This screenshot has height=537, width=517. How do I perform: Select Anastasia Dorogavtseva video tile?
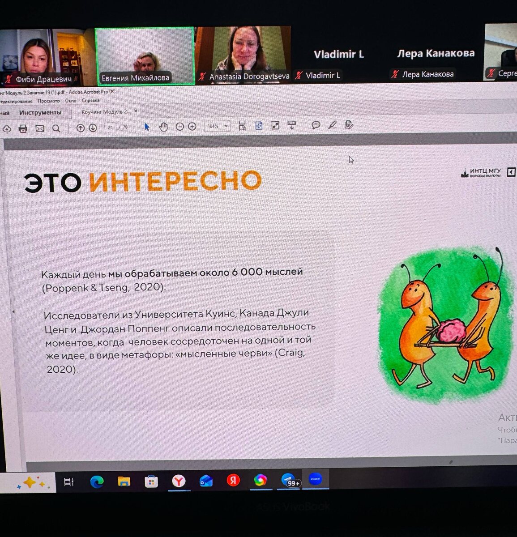click(244, 54)
